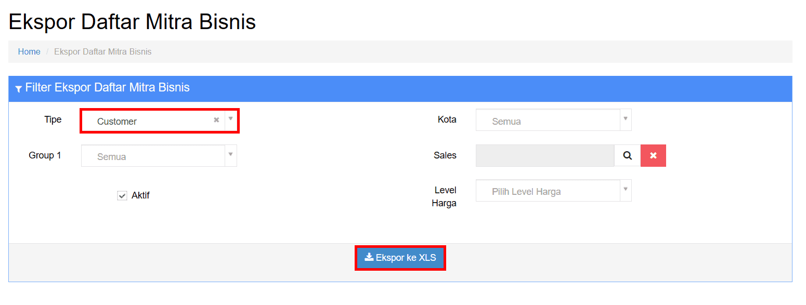
Task: Click the Kota dropdown arrow
Action: pyautogui.click(x=626, y=120)
